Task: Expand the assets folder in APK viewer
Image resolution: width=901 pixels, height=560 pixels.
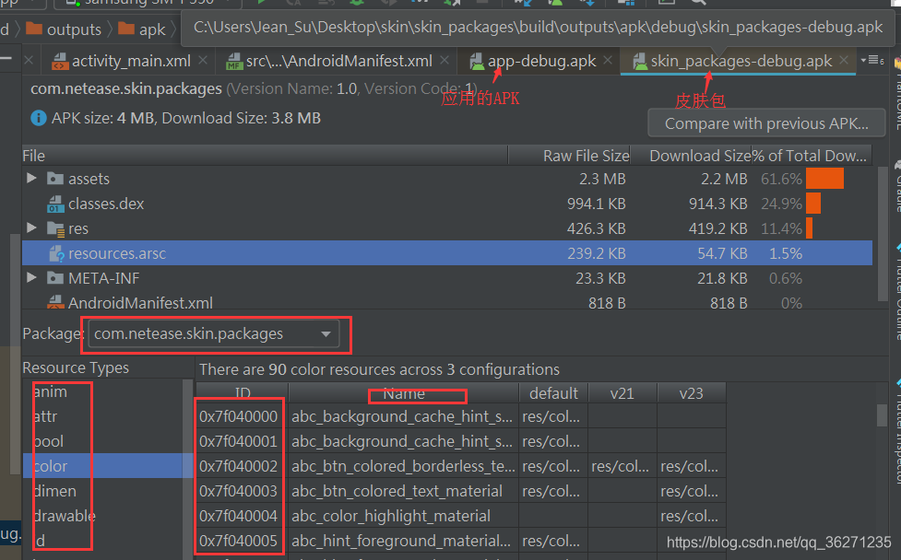Action: click(30, 178)
